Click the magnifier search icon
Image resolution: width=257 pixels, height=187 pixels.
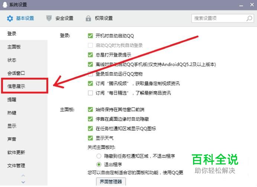(249, 18)
